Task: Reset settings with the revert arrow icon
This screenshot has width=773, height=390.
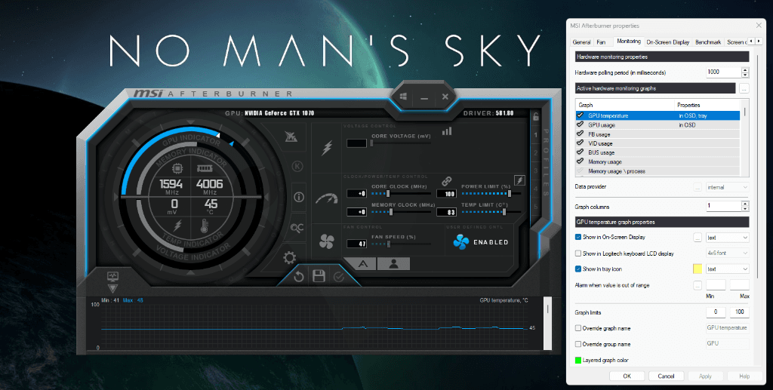Action: [x=299, y=276]
